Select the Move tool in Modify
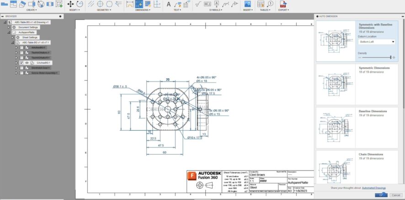Image resolution: width=405 pixels, height=200 pixels. 71,4
